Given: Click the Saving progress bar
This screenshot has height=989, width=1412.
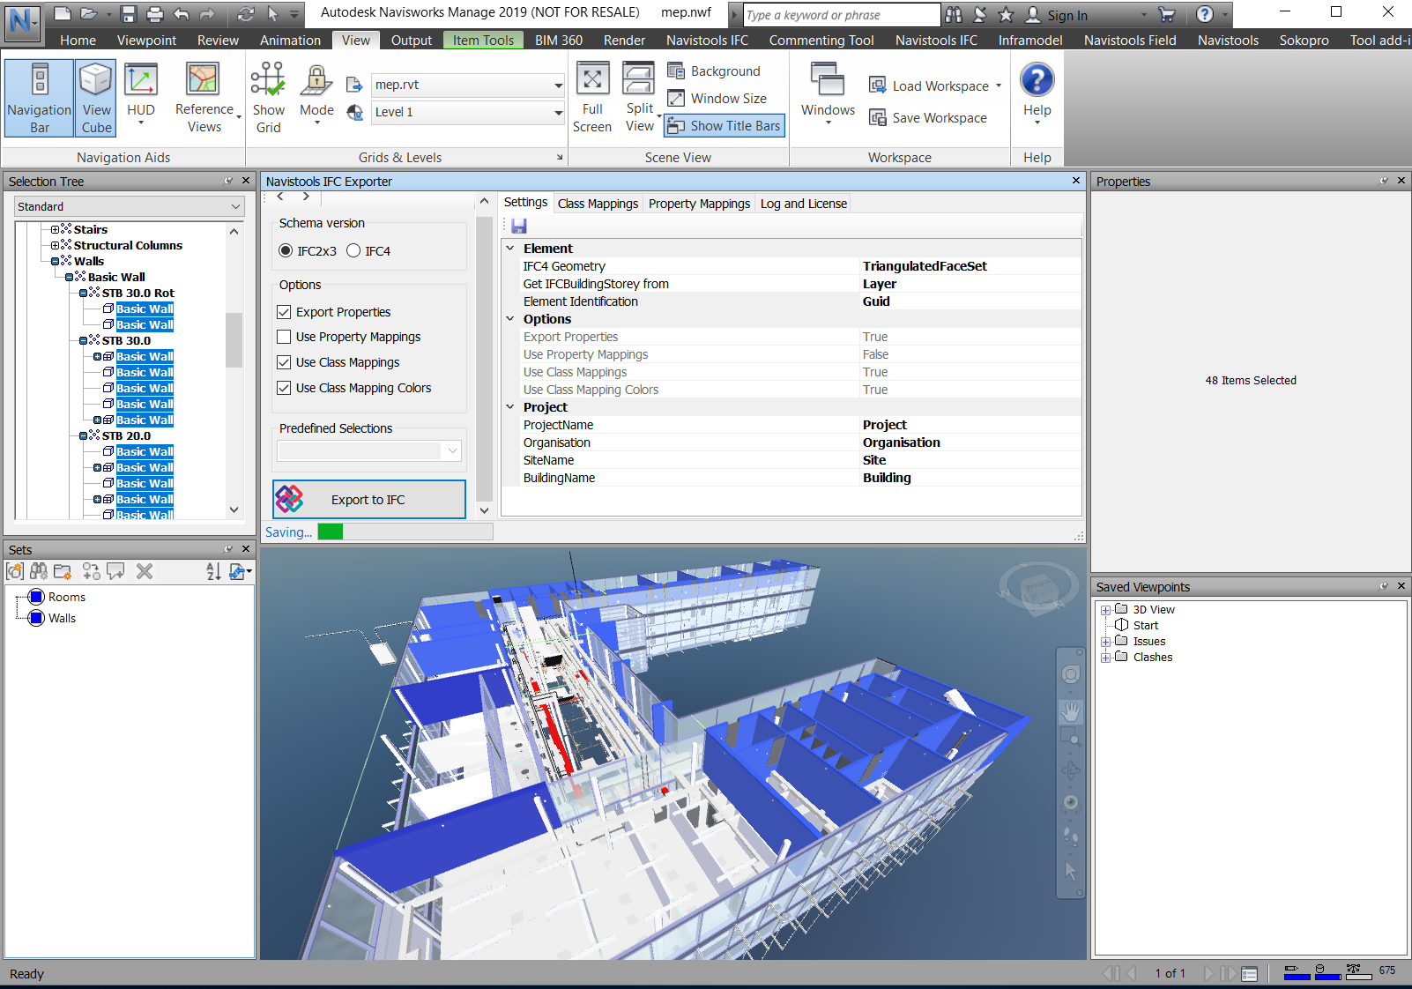Looking at the screenshot, I should [405, 532].
